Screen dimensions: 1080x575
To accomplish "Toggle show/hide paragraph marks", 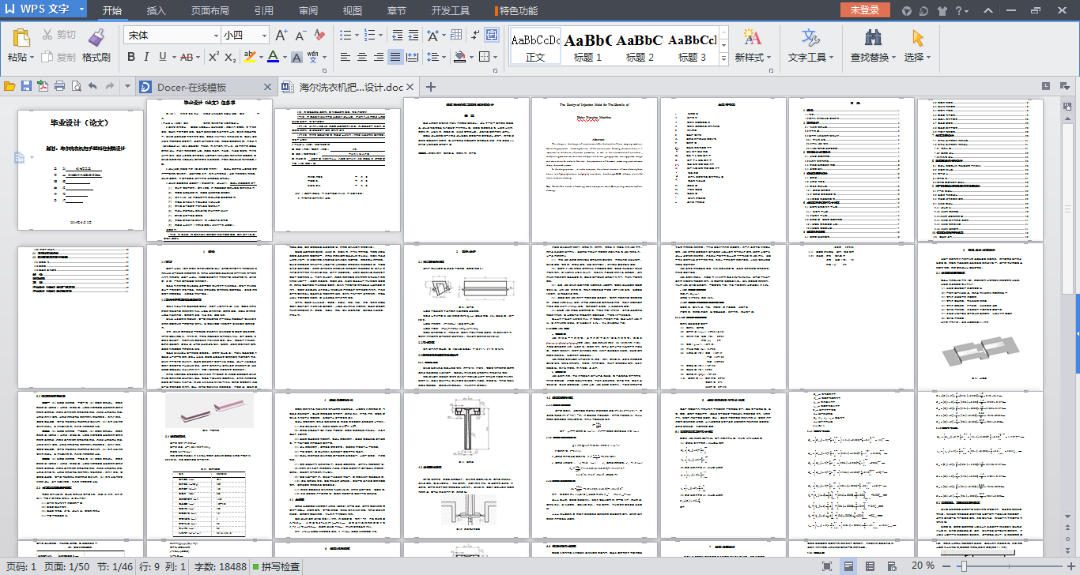I will pyautogui.click(x=474, y=36).
